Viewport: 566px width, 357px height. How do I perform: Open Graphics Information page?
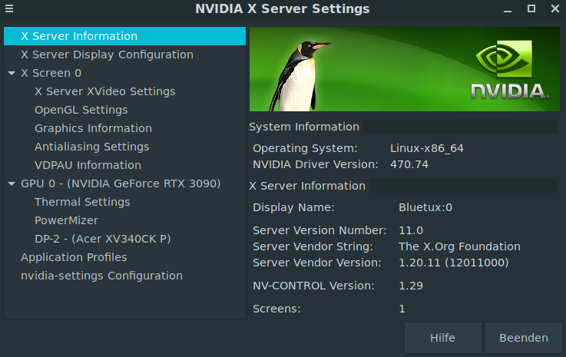93,128
